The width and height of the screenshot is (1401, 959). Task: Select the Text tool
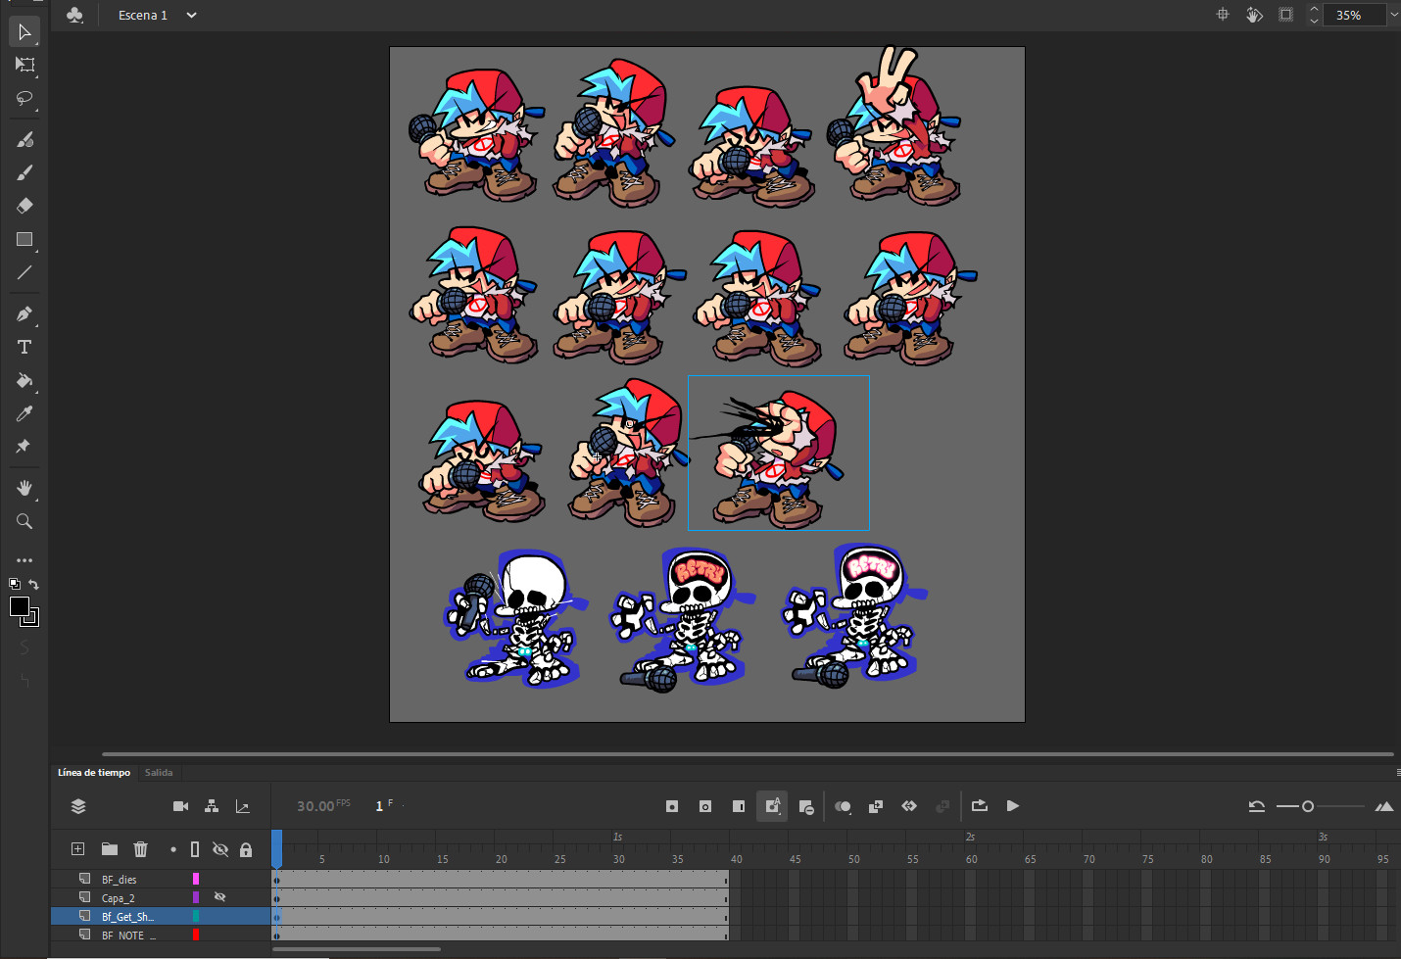[x=24, y=348]
